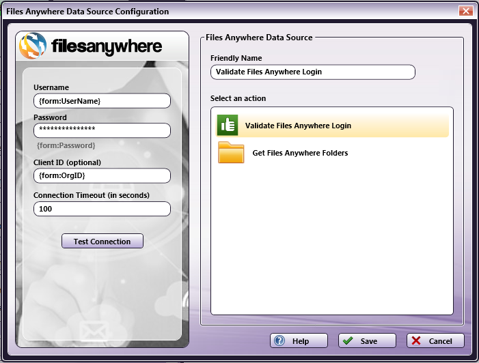Click the Friendly Name label
This screenshot has width=479, height=363.
(236, 58)
